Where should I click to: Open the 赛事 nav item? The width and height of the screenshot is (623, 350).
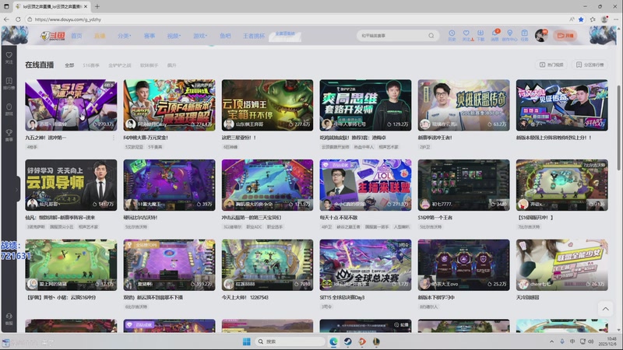click(x=150, y=36)
